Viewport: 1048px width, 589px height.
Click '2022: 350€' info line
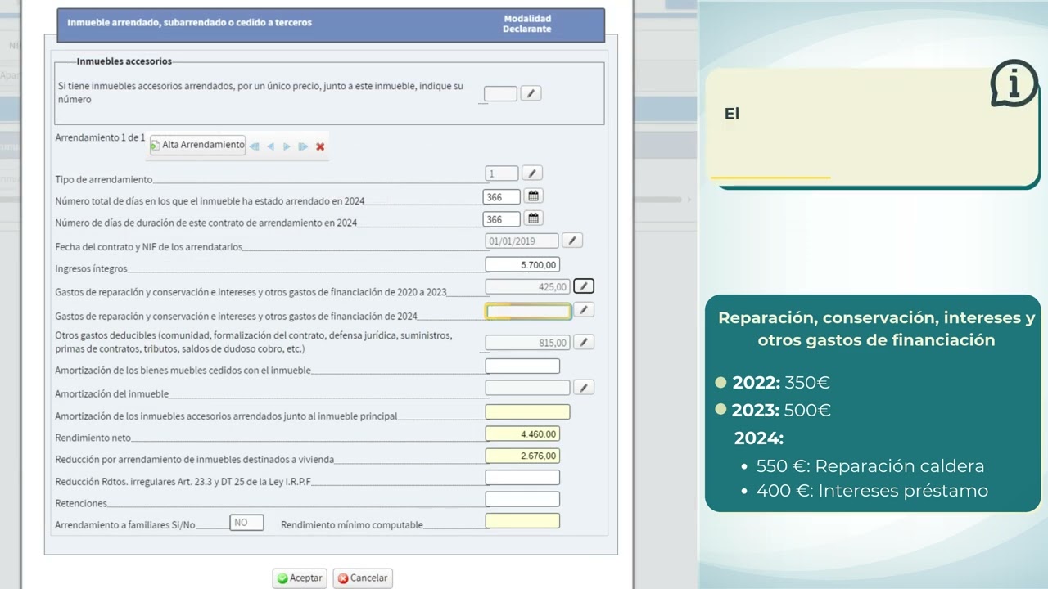coord(781,382)
